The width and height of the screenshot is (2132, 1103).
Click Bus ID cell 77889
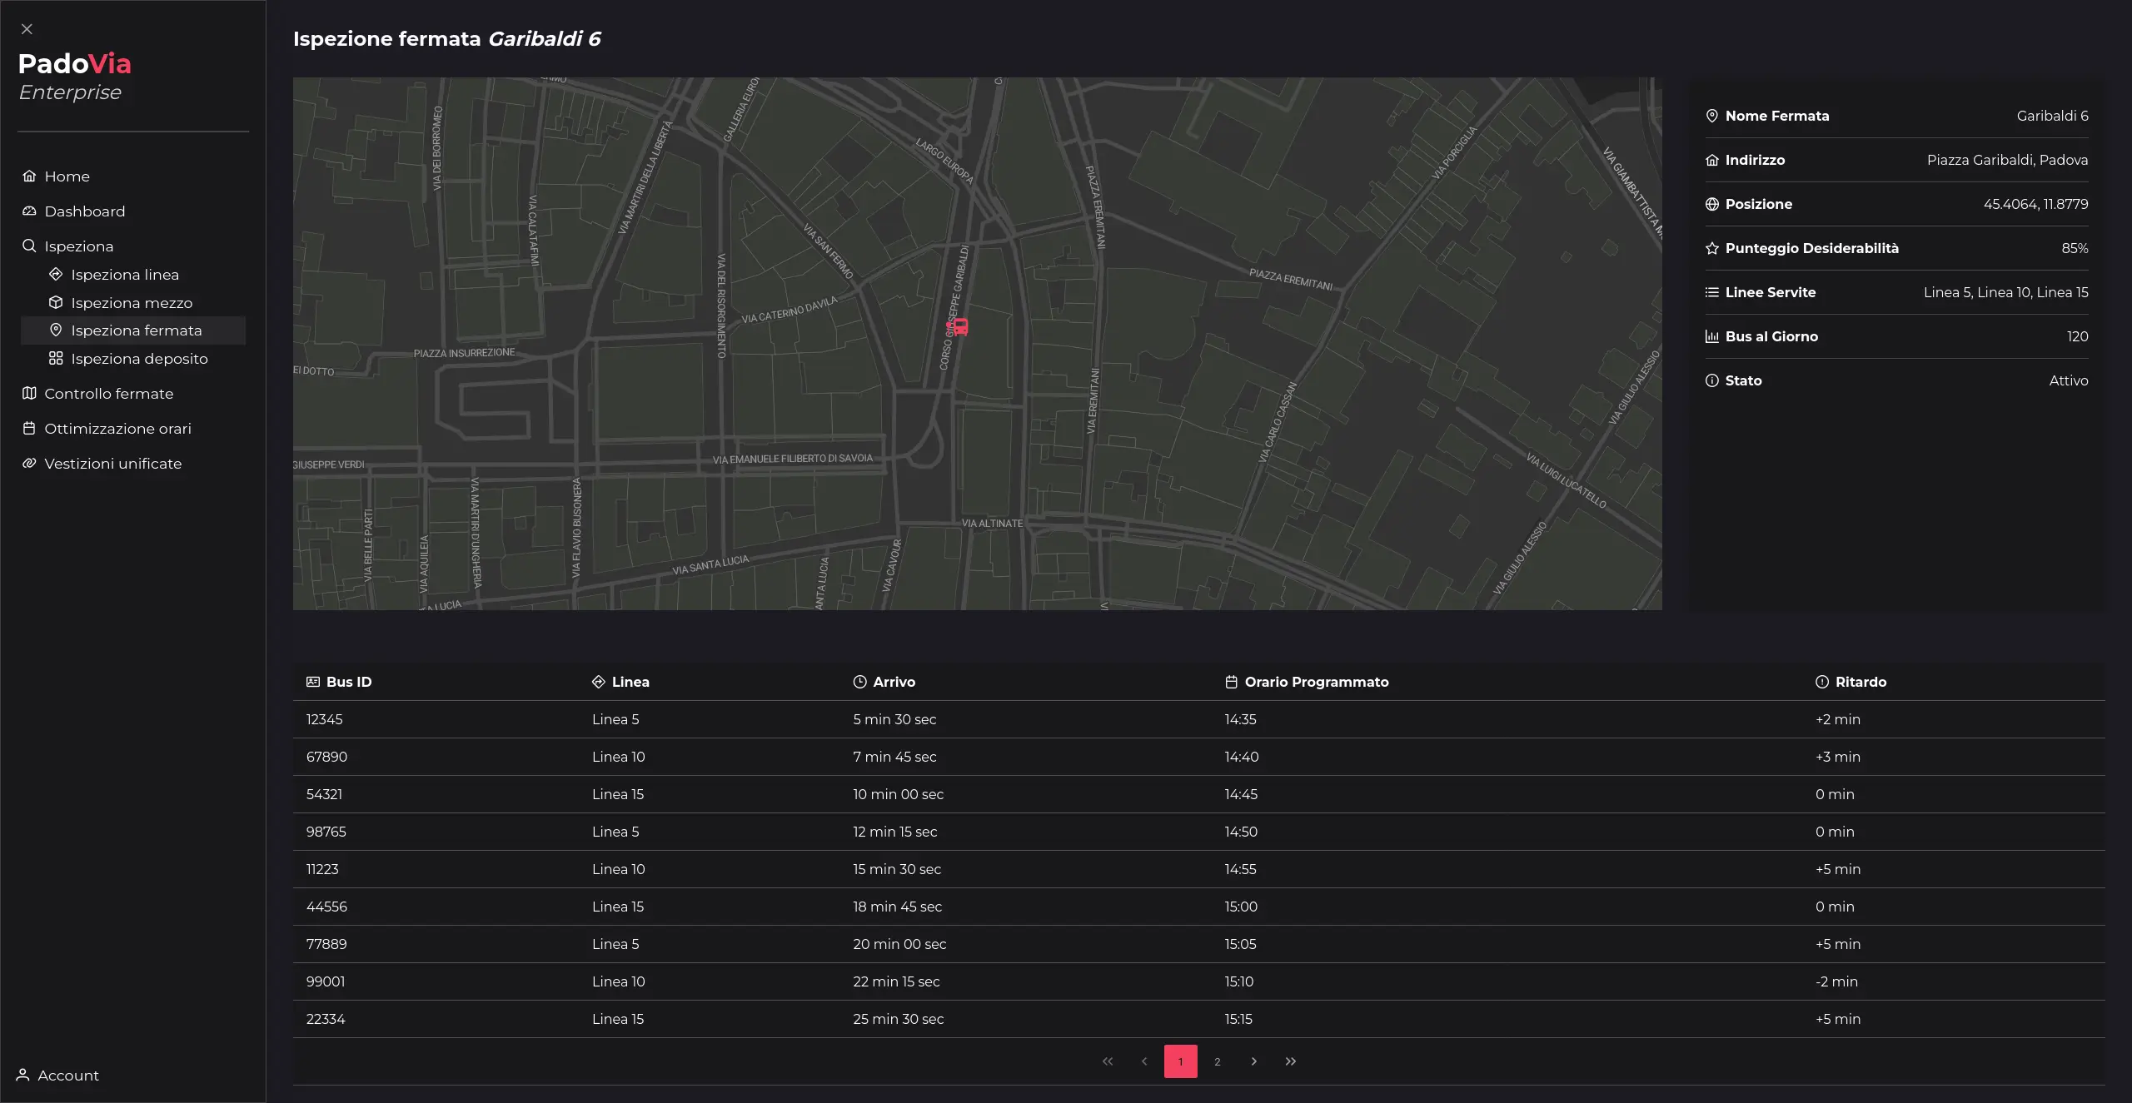click(326, 944)
